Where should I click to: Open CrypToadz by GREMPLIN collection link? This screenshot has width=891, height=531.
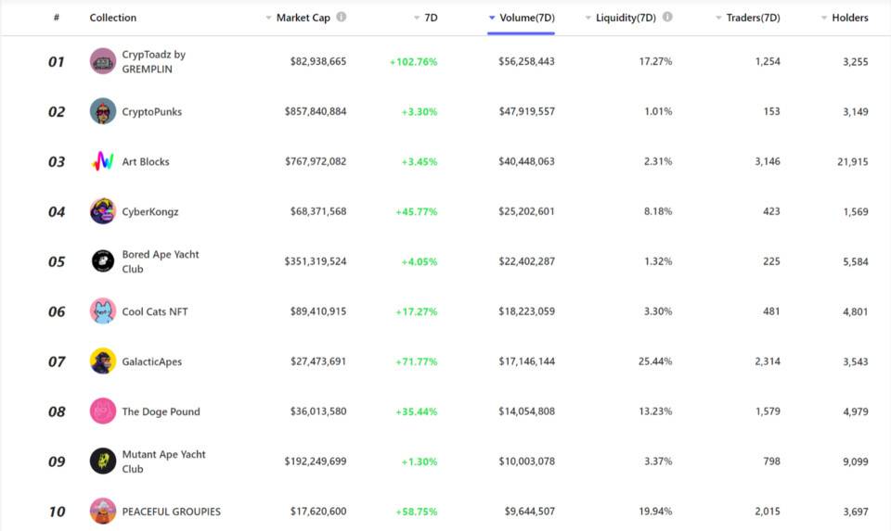[x=153, y=61]
